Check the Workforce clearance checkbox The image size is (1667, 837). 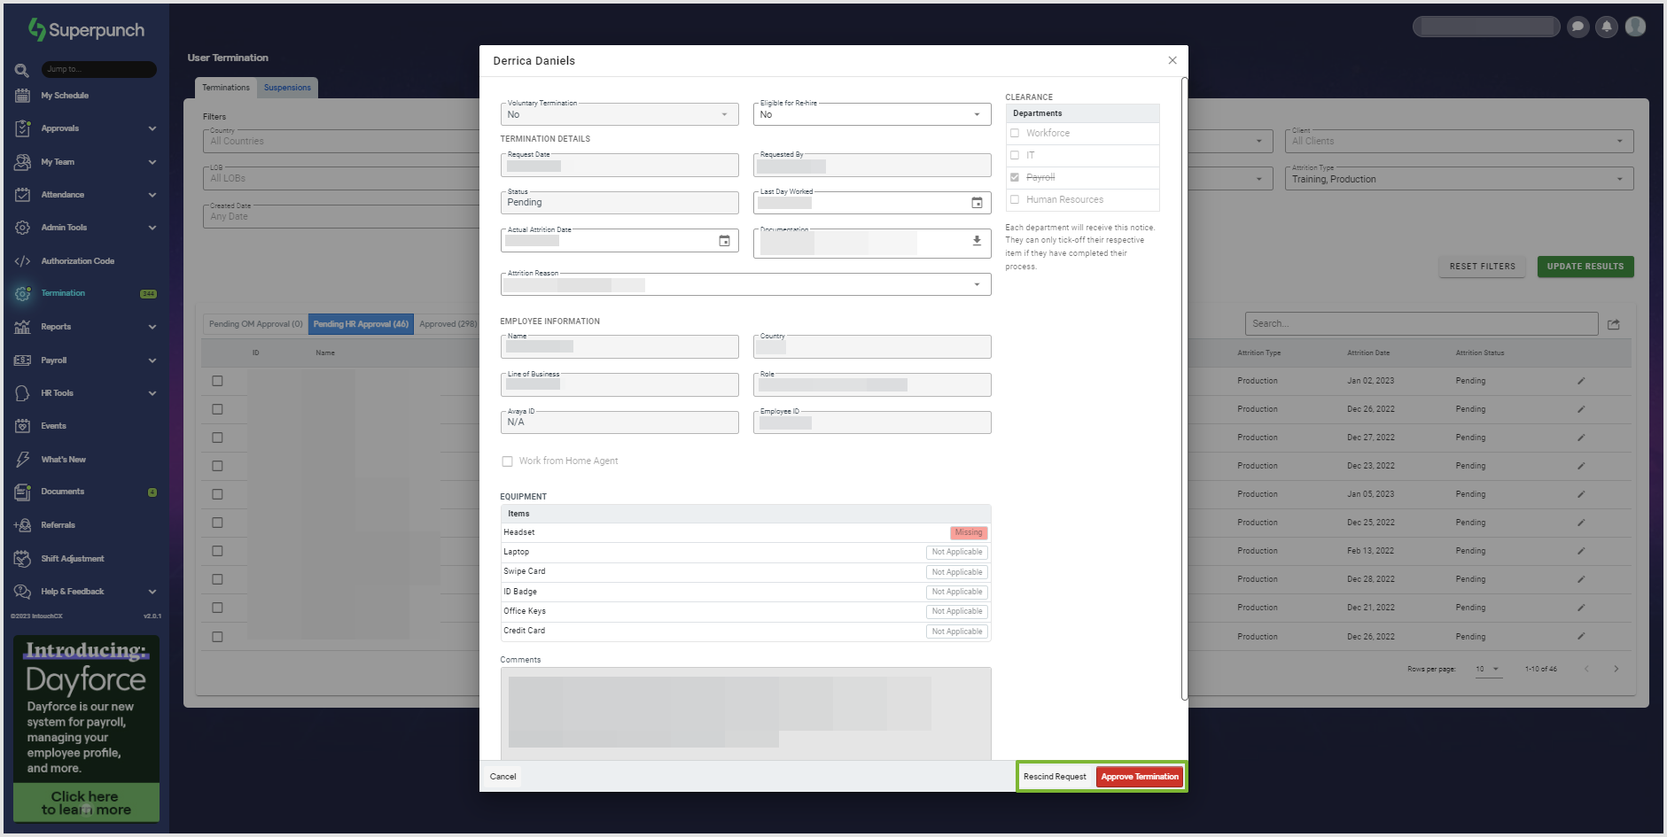(1015, 133)
